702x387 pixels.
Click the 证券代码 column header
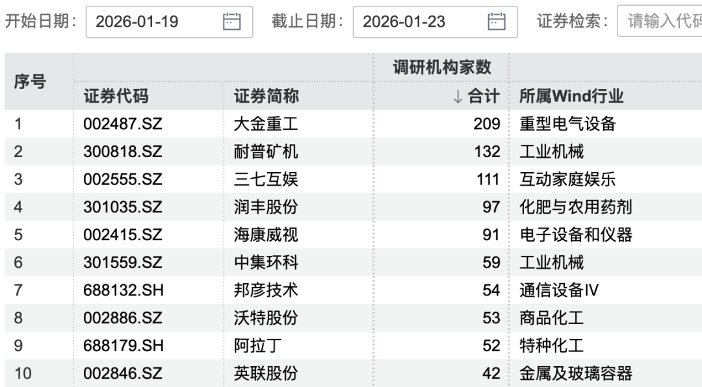coord(116,97)
